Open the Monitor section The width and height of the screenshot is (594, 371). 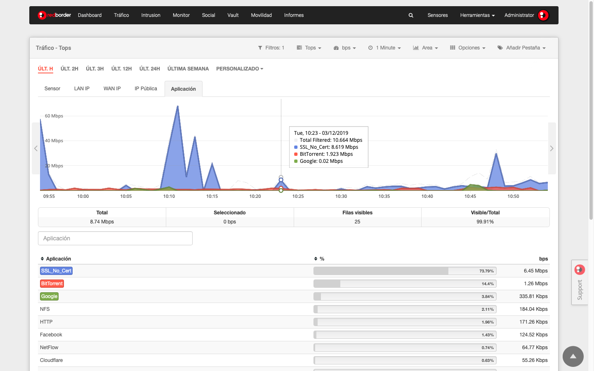point(181,15)
